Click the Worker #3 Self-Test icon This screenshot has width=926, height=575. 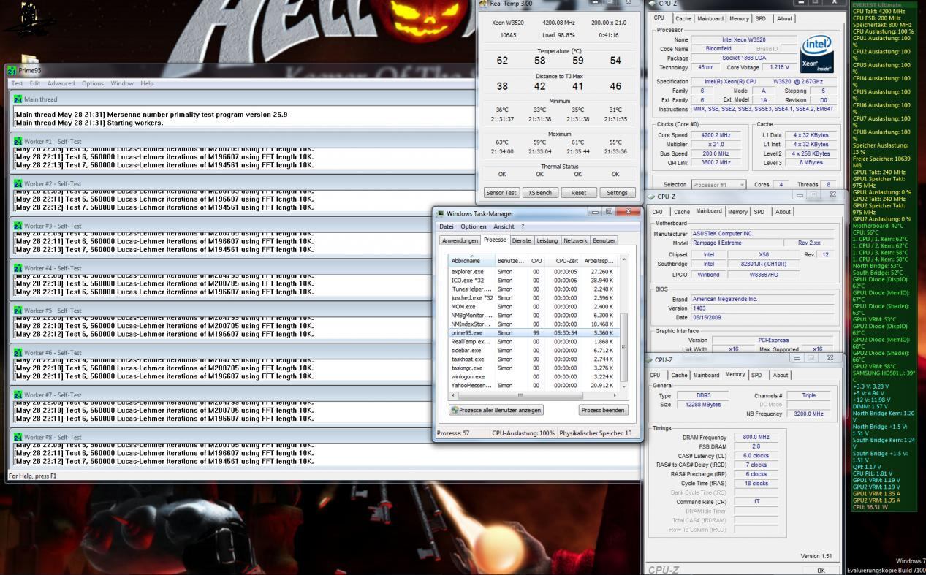pos(18,226)
